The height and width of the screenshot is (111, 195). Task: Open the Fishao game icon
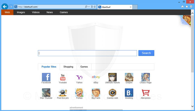79,92
